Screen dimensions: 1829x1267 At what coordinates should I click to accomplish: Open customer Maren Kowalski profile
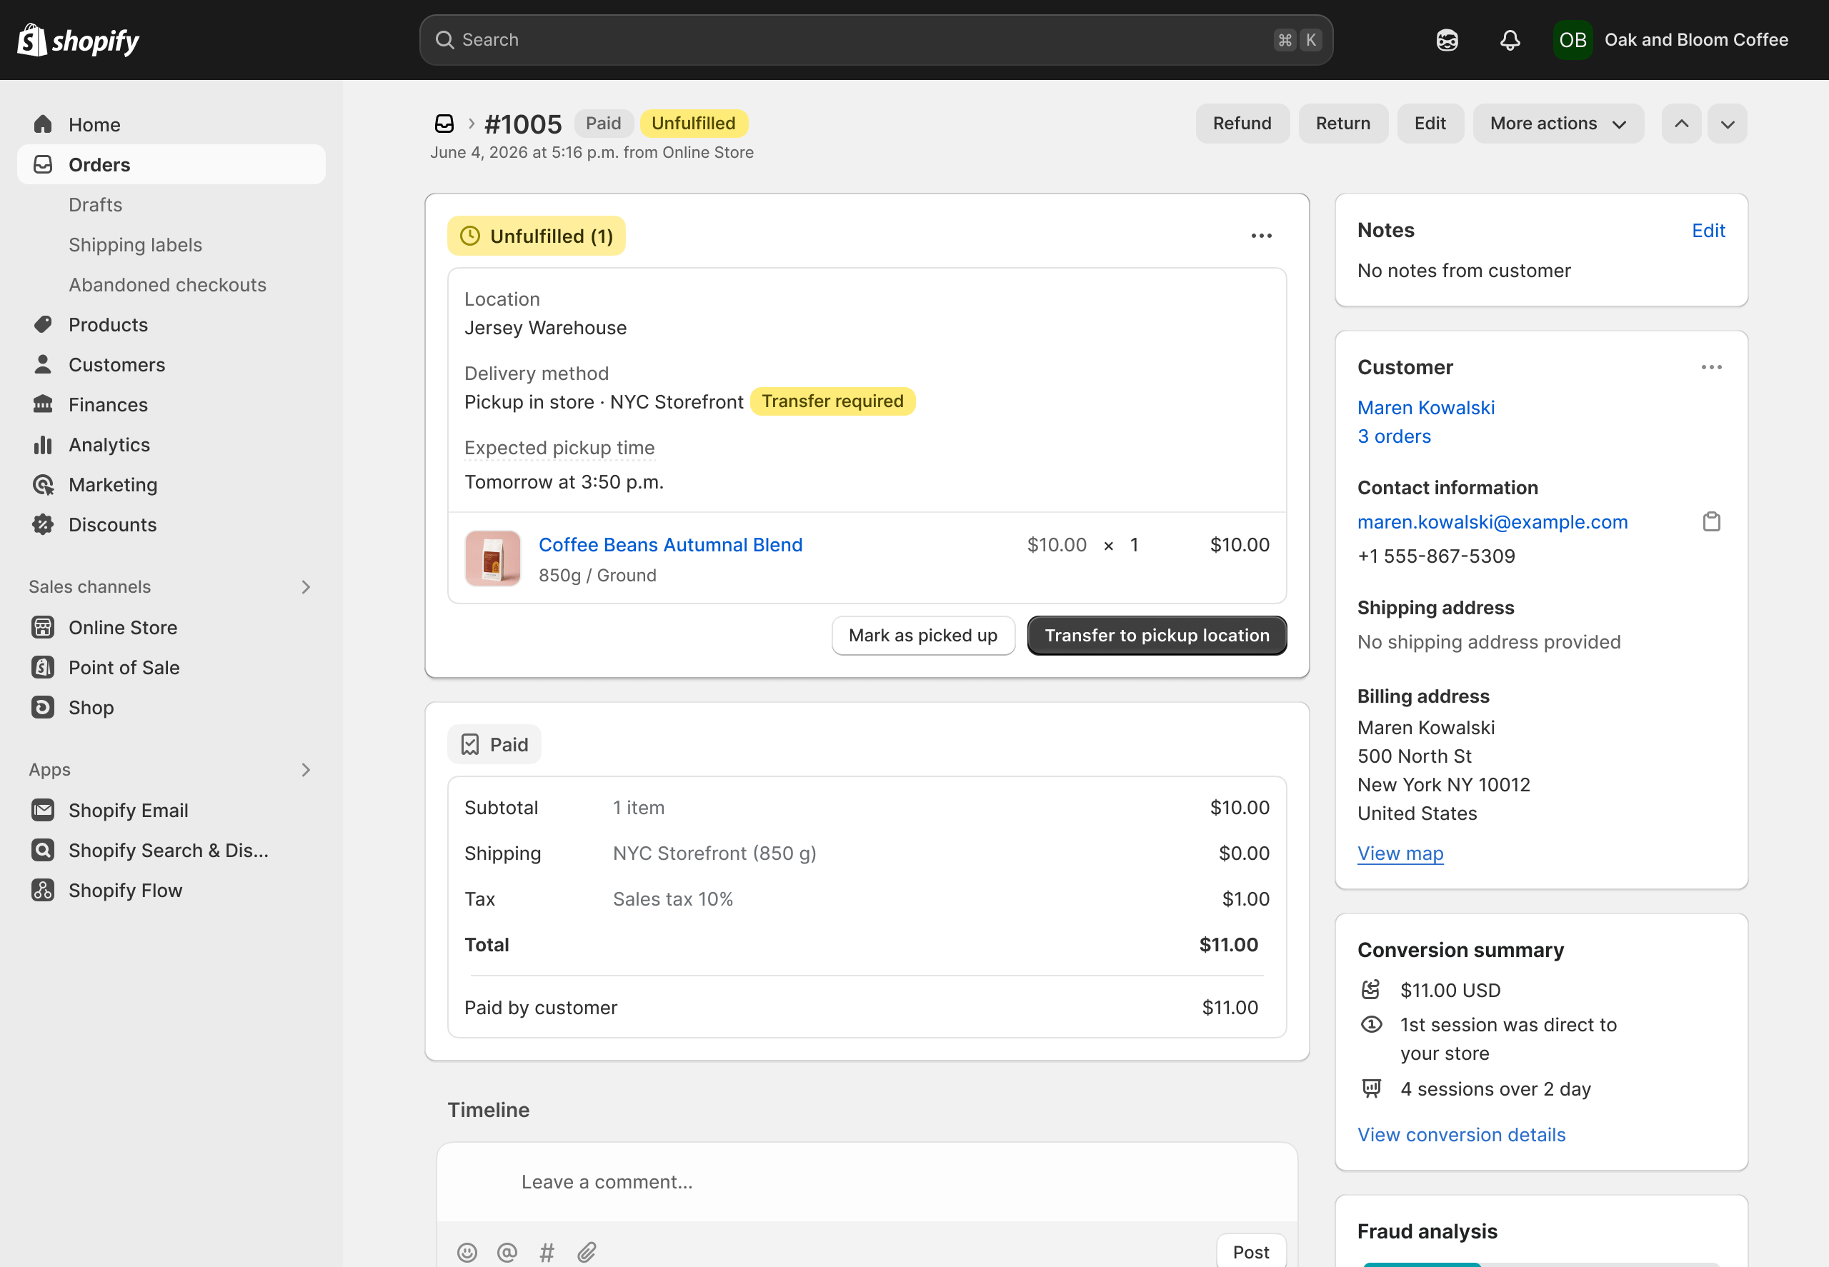[1425, 407]
